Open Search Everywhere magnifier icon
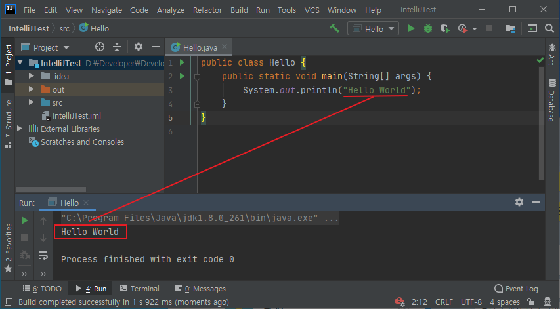560x309 pixels. pyautogui.click(x=549, y=28)
